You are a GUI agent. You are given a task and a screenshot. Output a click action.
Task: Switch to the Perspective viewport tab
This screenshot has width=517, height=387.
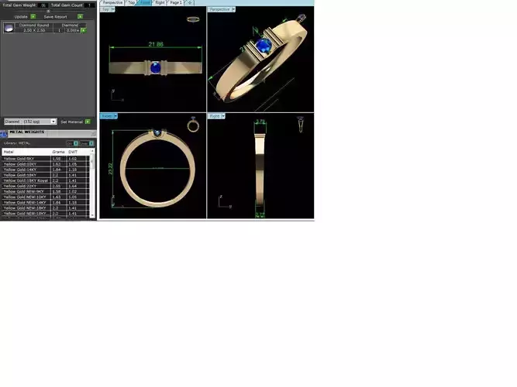click(x=112, y=2)
